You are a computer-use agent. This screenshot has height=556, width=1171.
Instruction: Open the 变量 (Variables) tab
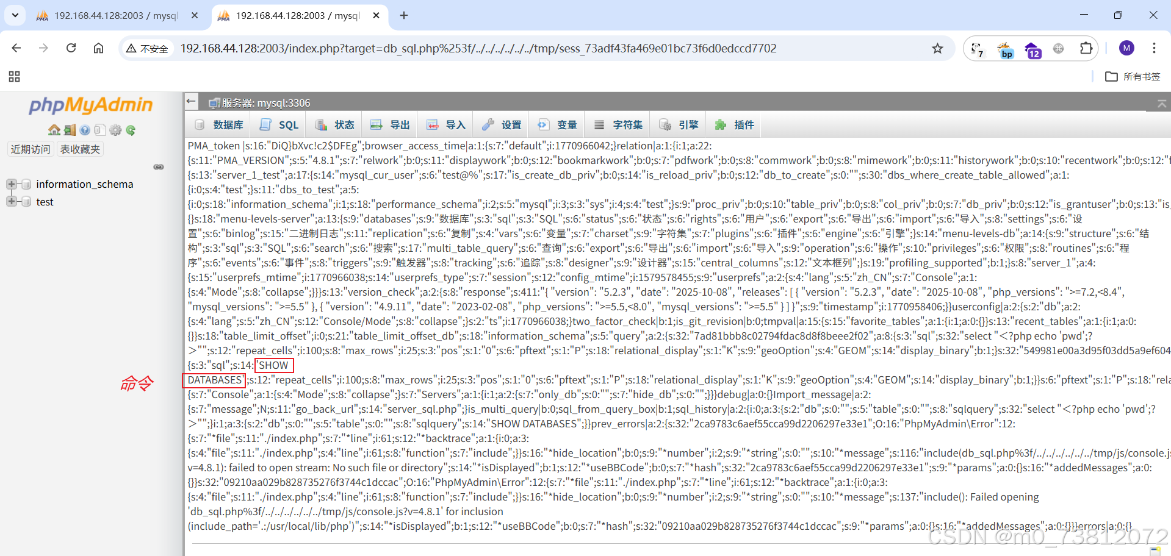[x=557, y=125]
